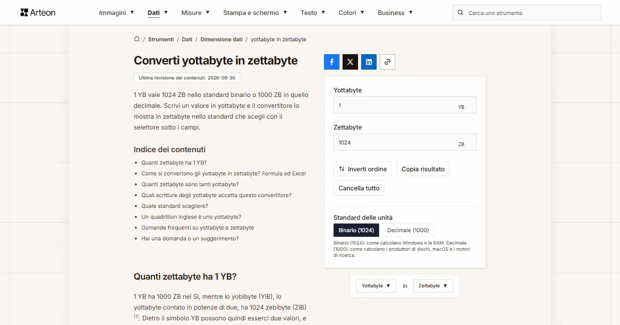This screenshot has height=325, width=620.
Task: Open the Business menu
Action: (x=395, y=12)
